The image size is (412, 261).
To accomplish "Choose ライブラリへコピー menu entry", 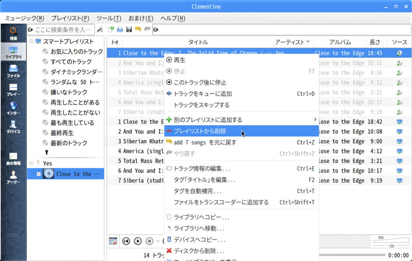I will coord(241,217).
